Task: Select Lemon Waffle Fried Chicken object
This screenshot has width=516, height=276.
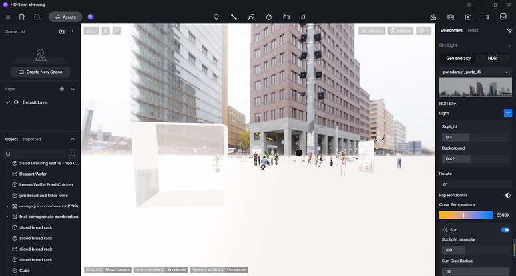Action: point(46,185)
